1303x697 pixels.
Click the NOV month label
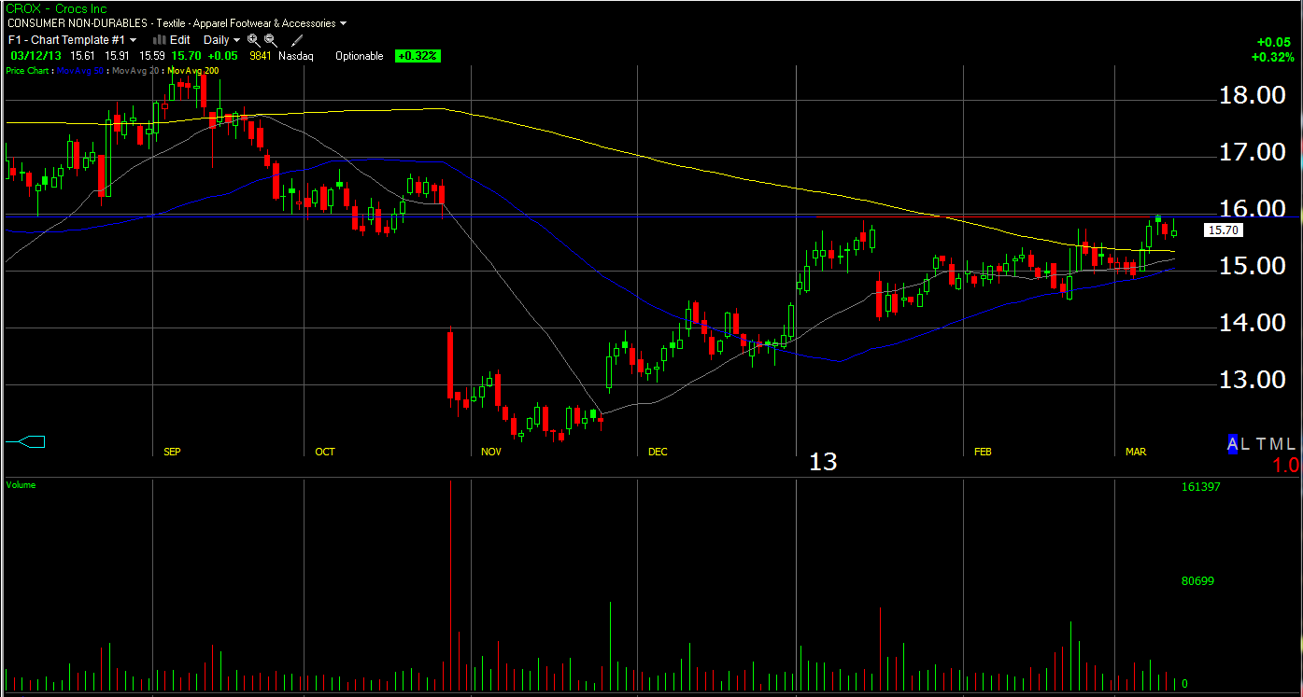pos(491,452)
